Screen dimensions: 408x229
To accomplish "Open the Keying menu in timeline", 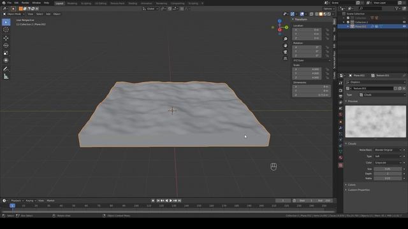I will coord(31,201).
